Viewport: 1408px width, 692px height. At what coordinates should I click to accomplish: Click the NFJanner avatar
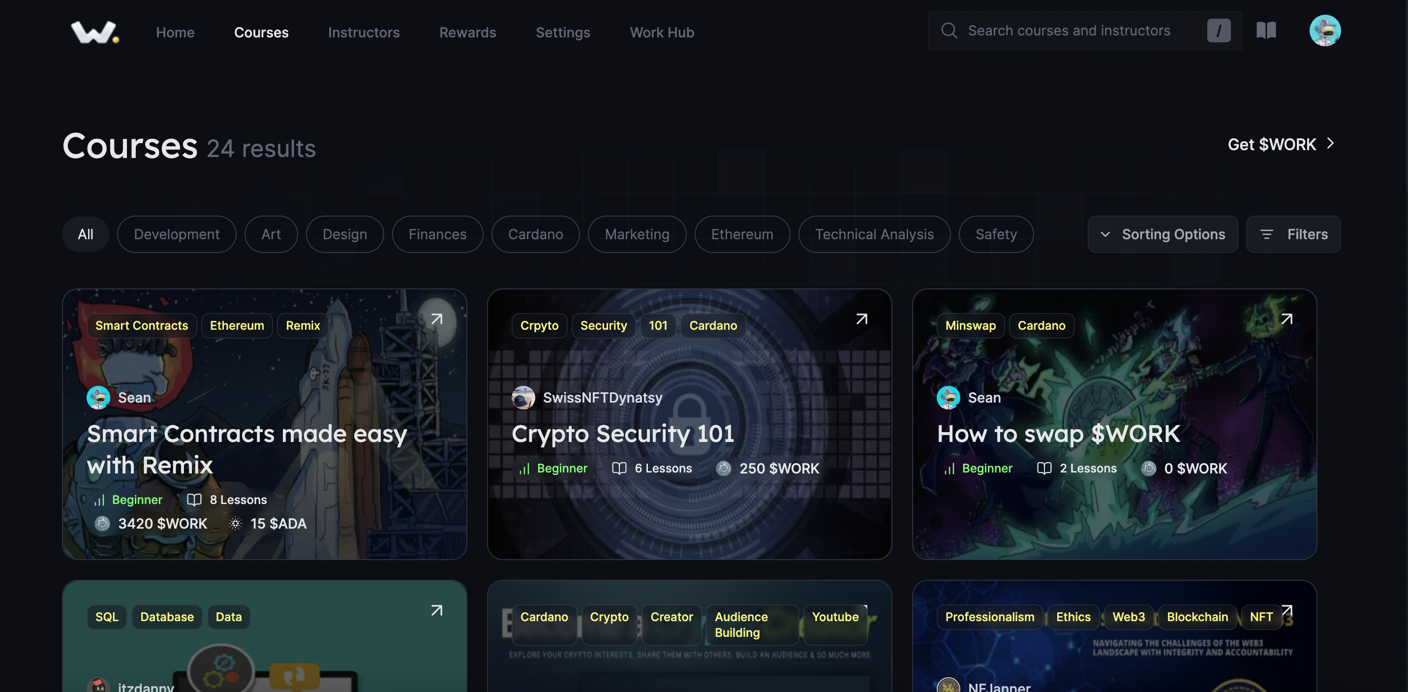[949, 686]
